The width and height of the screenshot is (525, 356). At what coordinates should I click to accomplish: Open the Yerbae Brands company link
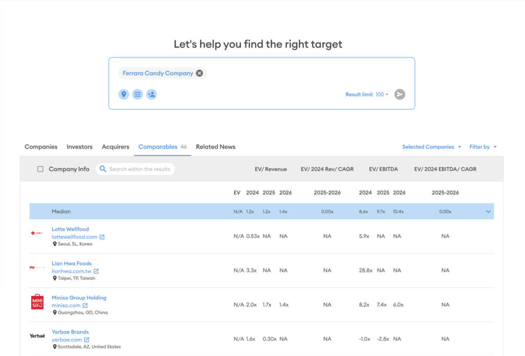point(70,332)
